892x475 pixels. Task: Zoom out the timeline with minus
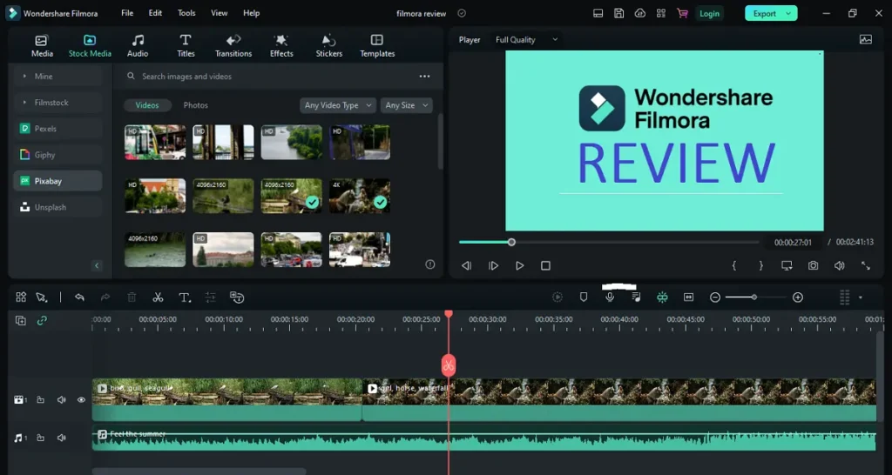tap(715, 298)
